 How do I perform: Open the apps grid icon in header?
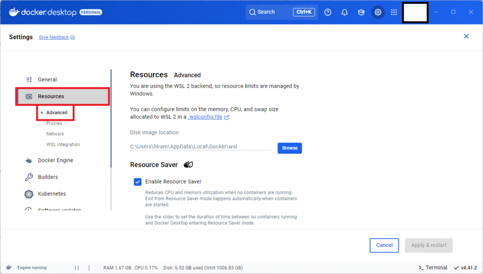394,12
